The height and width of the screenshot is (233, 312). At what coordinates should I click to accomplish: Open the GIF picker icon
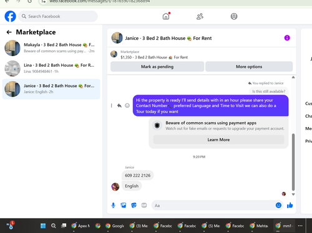(144, 206)
